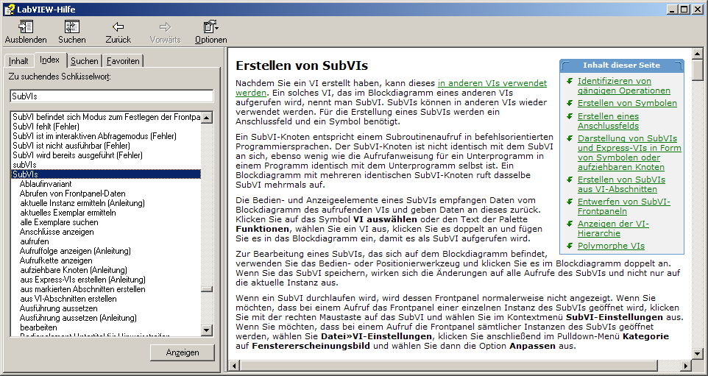The height and width of the screenshot is (376, 708).
Task: Click 'Inhalt dieser Seite' box header
Action: point(622,65)
